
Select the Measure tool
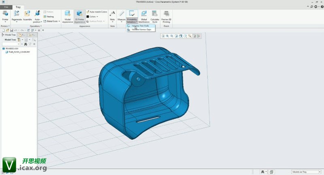121,14
